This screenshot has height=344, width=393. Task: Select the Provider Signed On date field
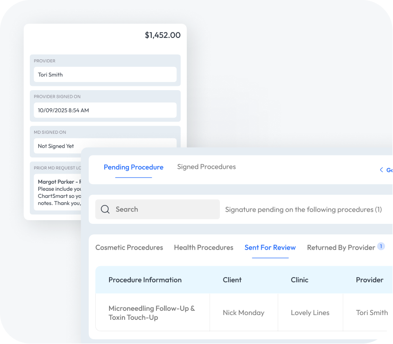(x=105, y=110)
